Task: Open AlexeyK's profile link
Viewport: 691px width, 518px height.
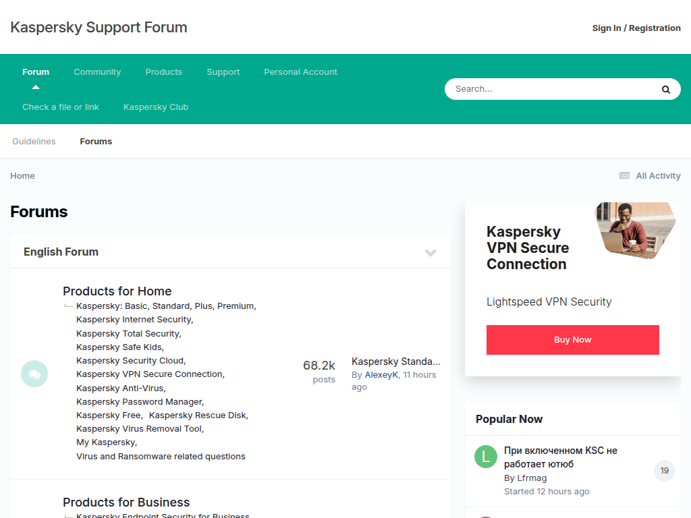Action: (381, 375)
